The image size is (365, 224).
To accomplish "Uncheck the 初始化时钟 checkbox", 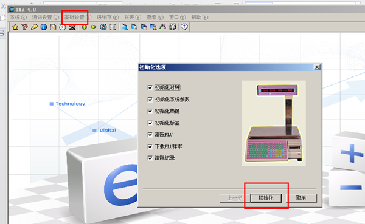I will (150, 87).
